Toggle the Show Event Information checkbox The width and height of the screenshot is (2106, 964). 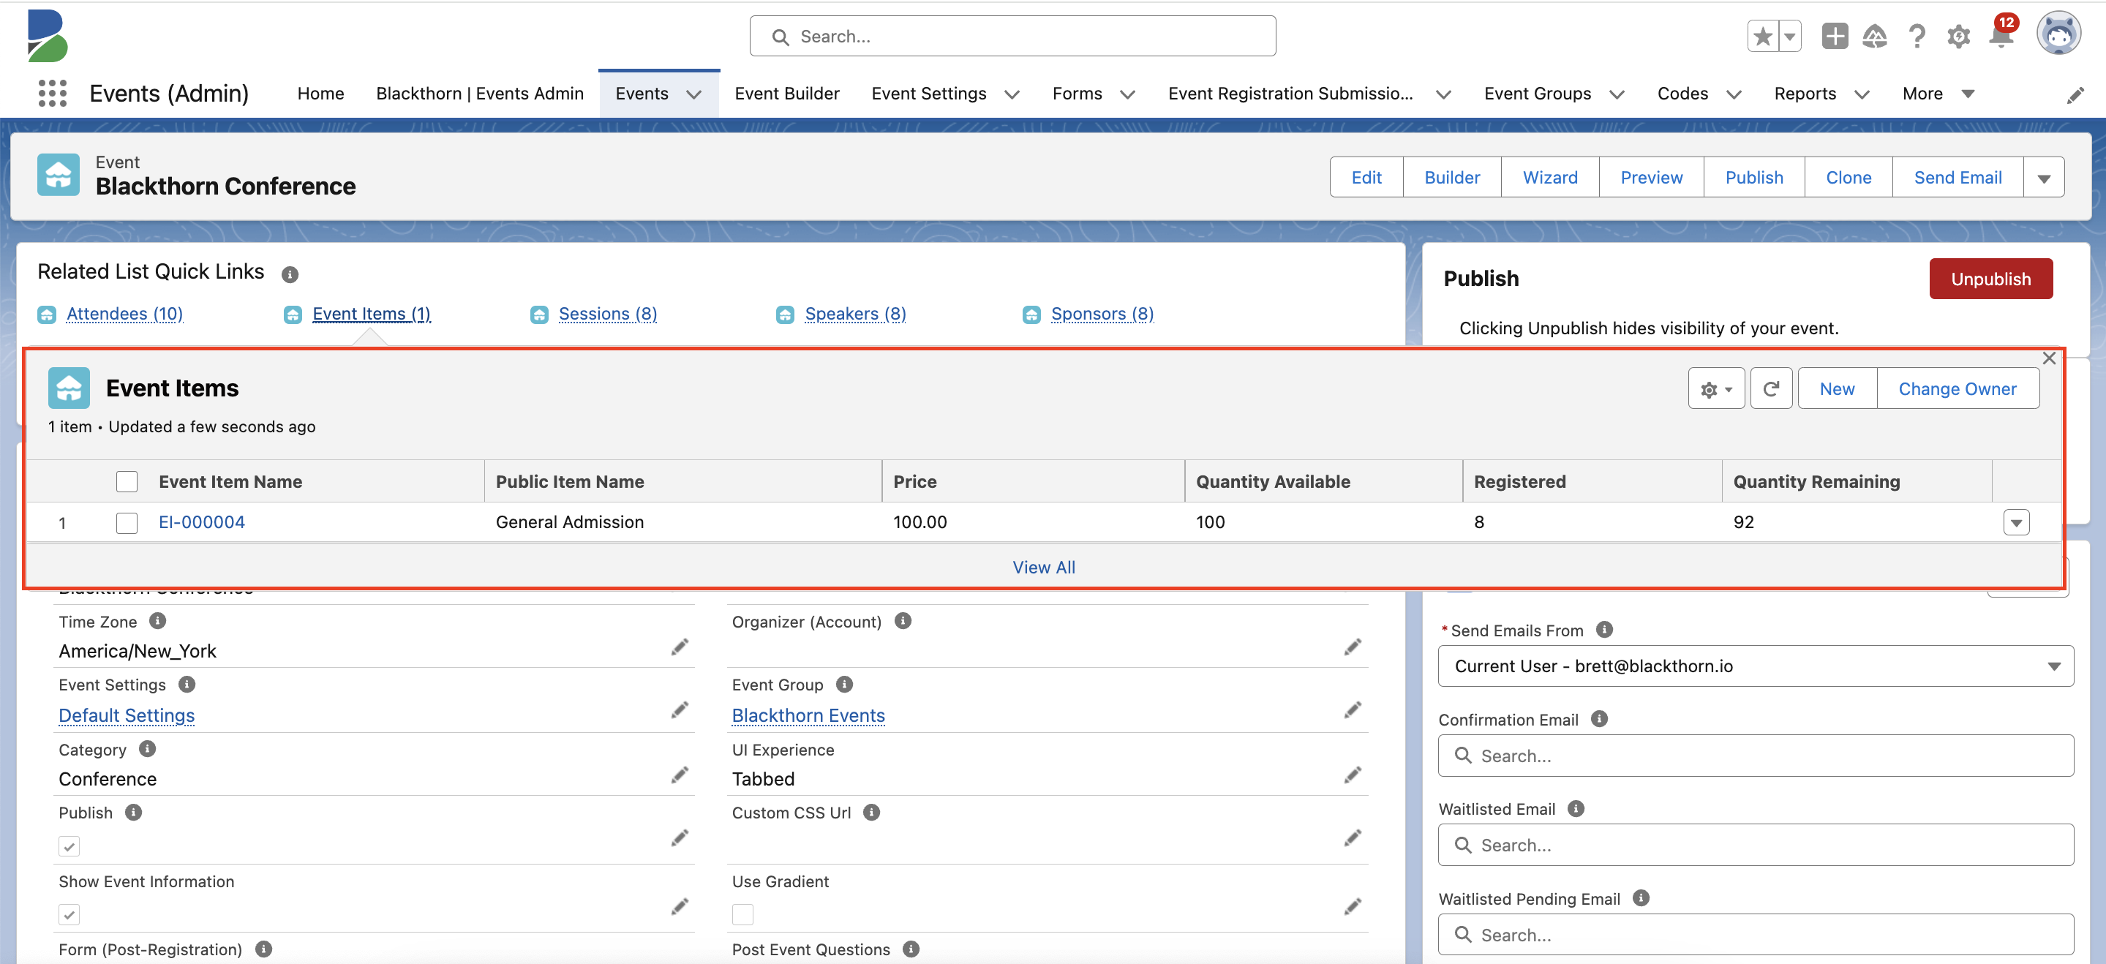point(69,914)
